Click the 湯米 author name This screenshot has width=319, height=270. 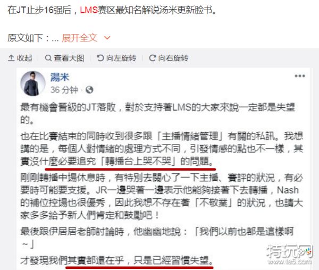click(x=60, y=77)
